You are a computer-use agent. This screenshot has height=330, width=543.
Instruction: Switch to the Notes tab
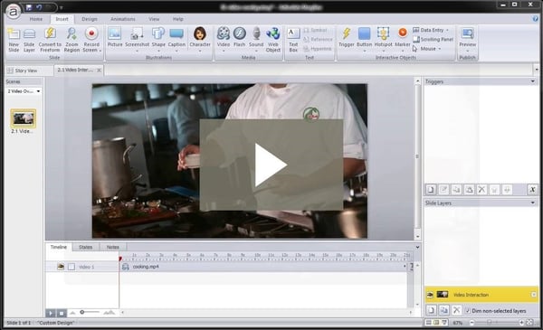[x=112, y=247]
